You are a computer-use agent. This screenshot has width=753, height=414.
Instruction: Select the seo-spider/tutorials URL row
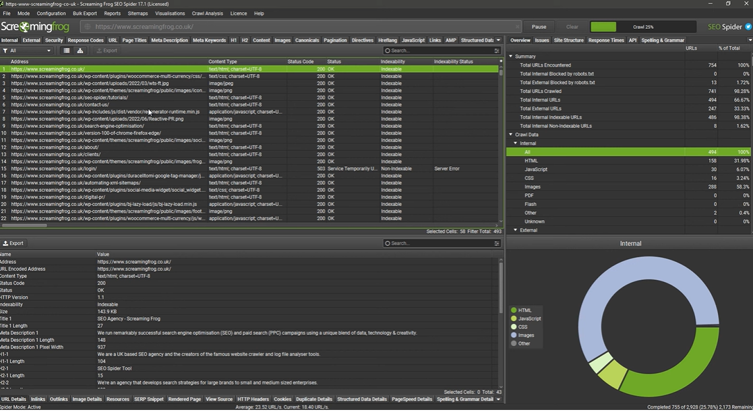pos(249,98)
